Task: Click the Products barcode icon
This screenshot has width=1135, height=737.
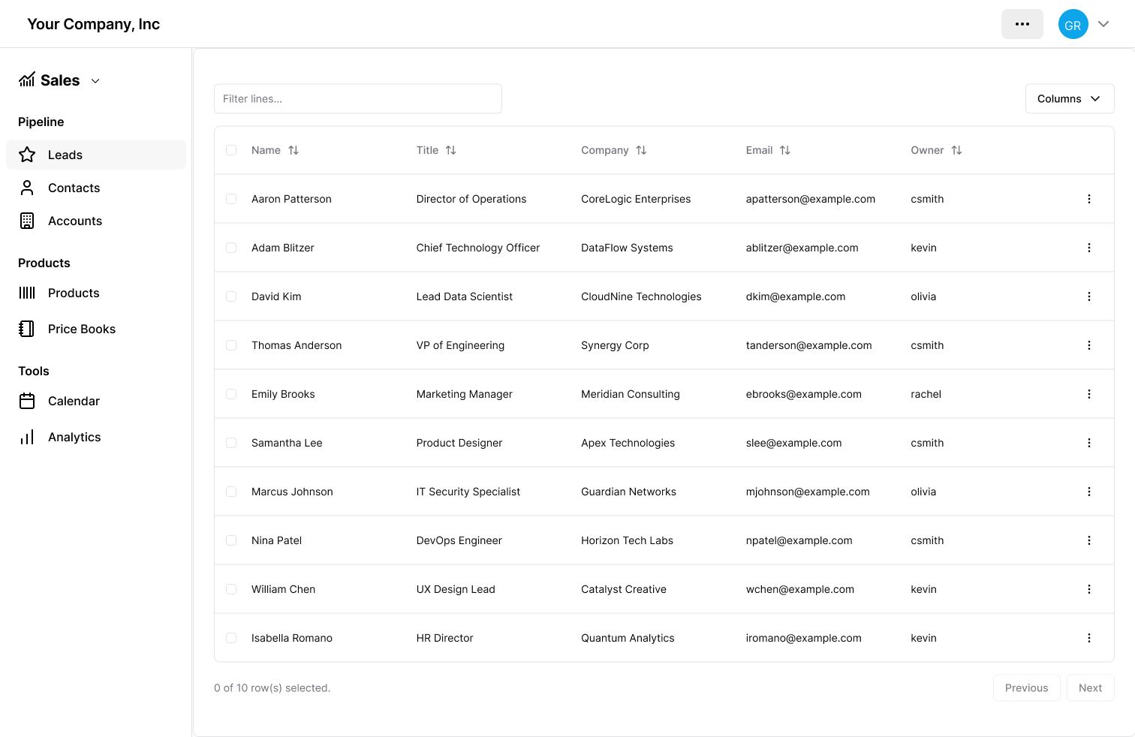Action: (x=27, y=293)
